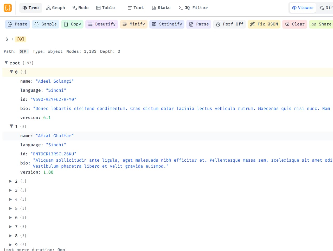Open the JQ Filter tab
333x251 pixels.
coord(193,8)
